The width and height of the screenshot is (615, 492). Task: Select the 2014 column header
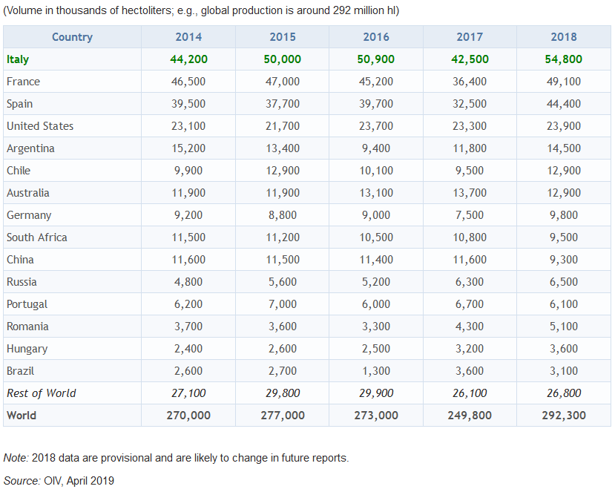(188, 37)
